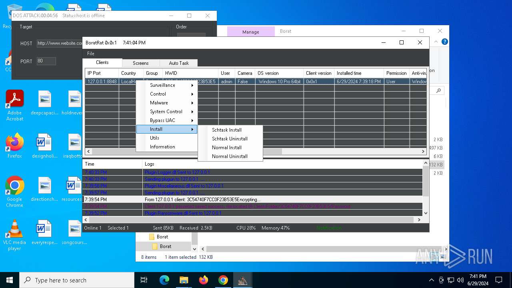Choose Normal Uninstall option
Image resolution: width=512 pixels, height=288 pixels.
tap(230, 156)
